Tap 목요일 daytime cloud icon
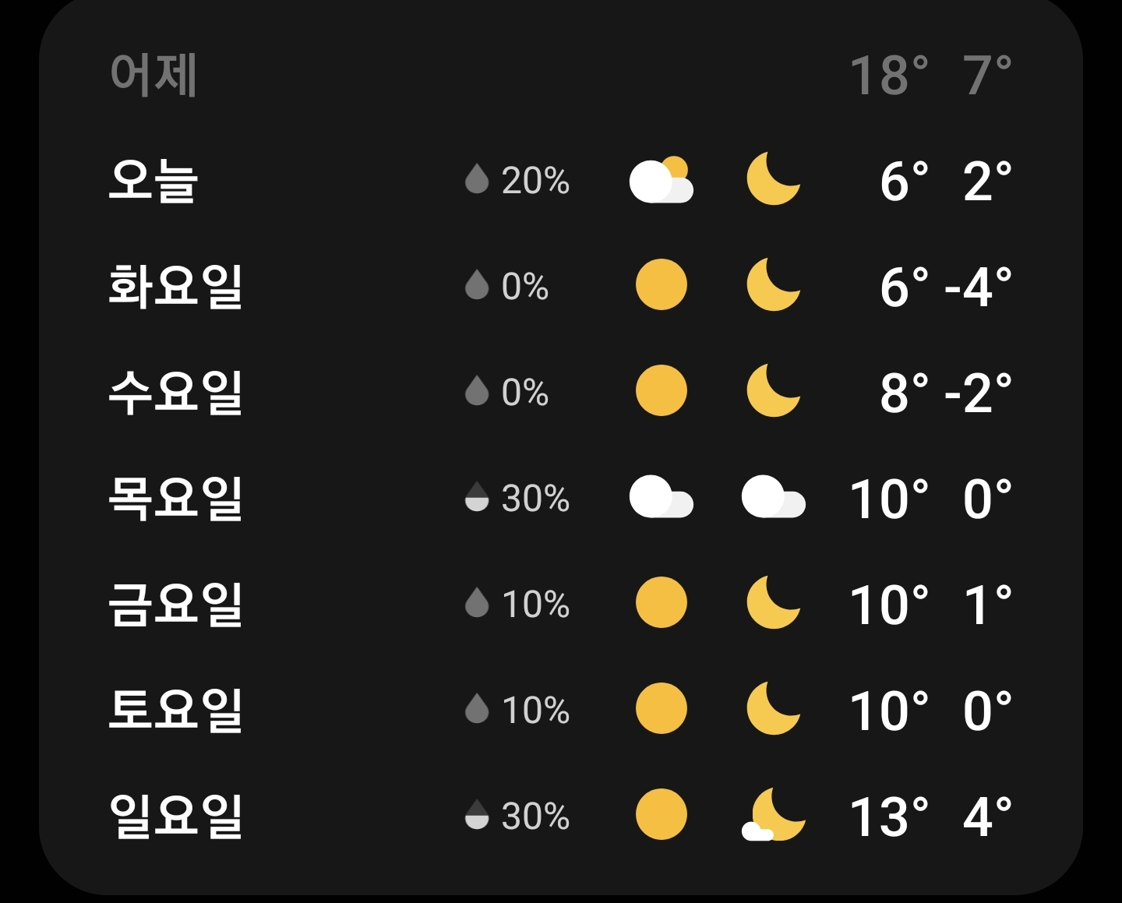The height and width of the screenshot is (903, 1122). (661, 497)
